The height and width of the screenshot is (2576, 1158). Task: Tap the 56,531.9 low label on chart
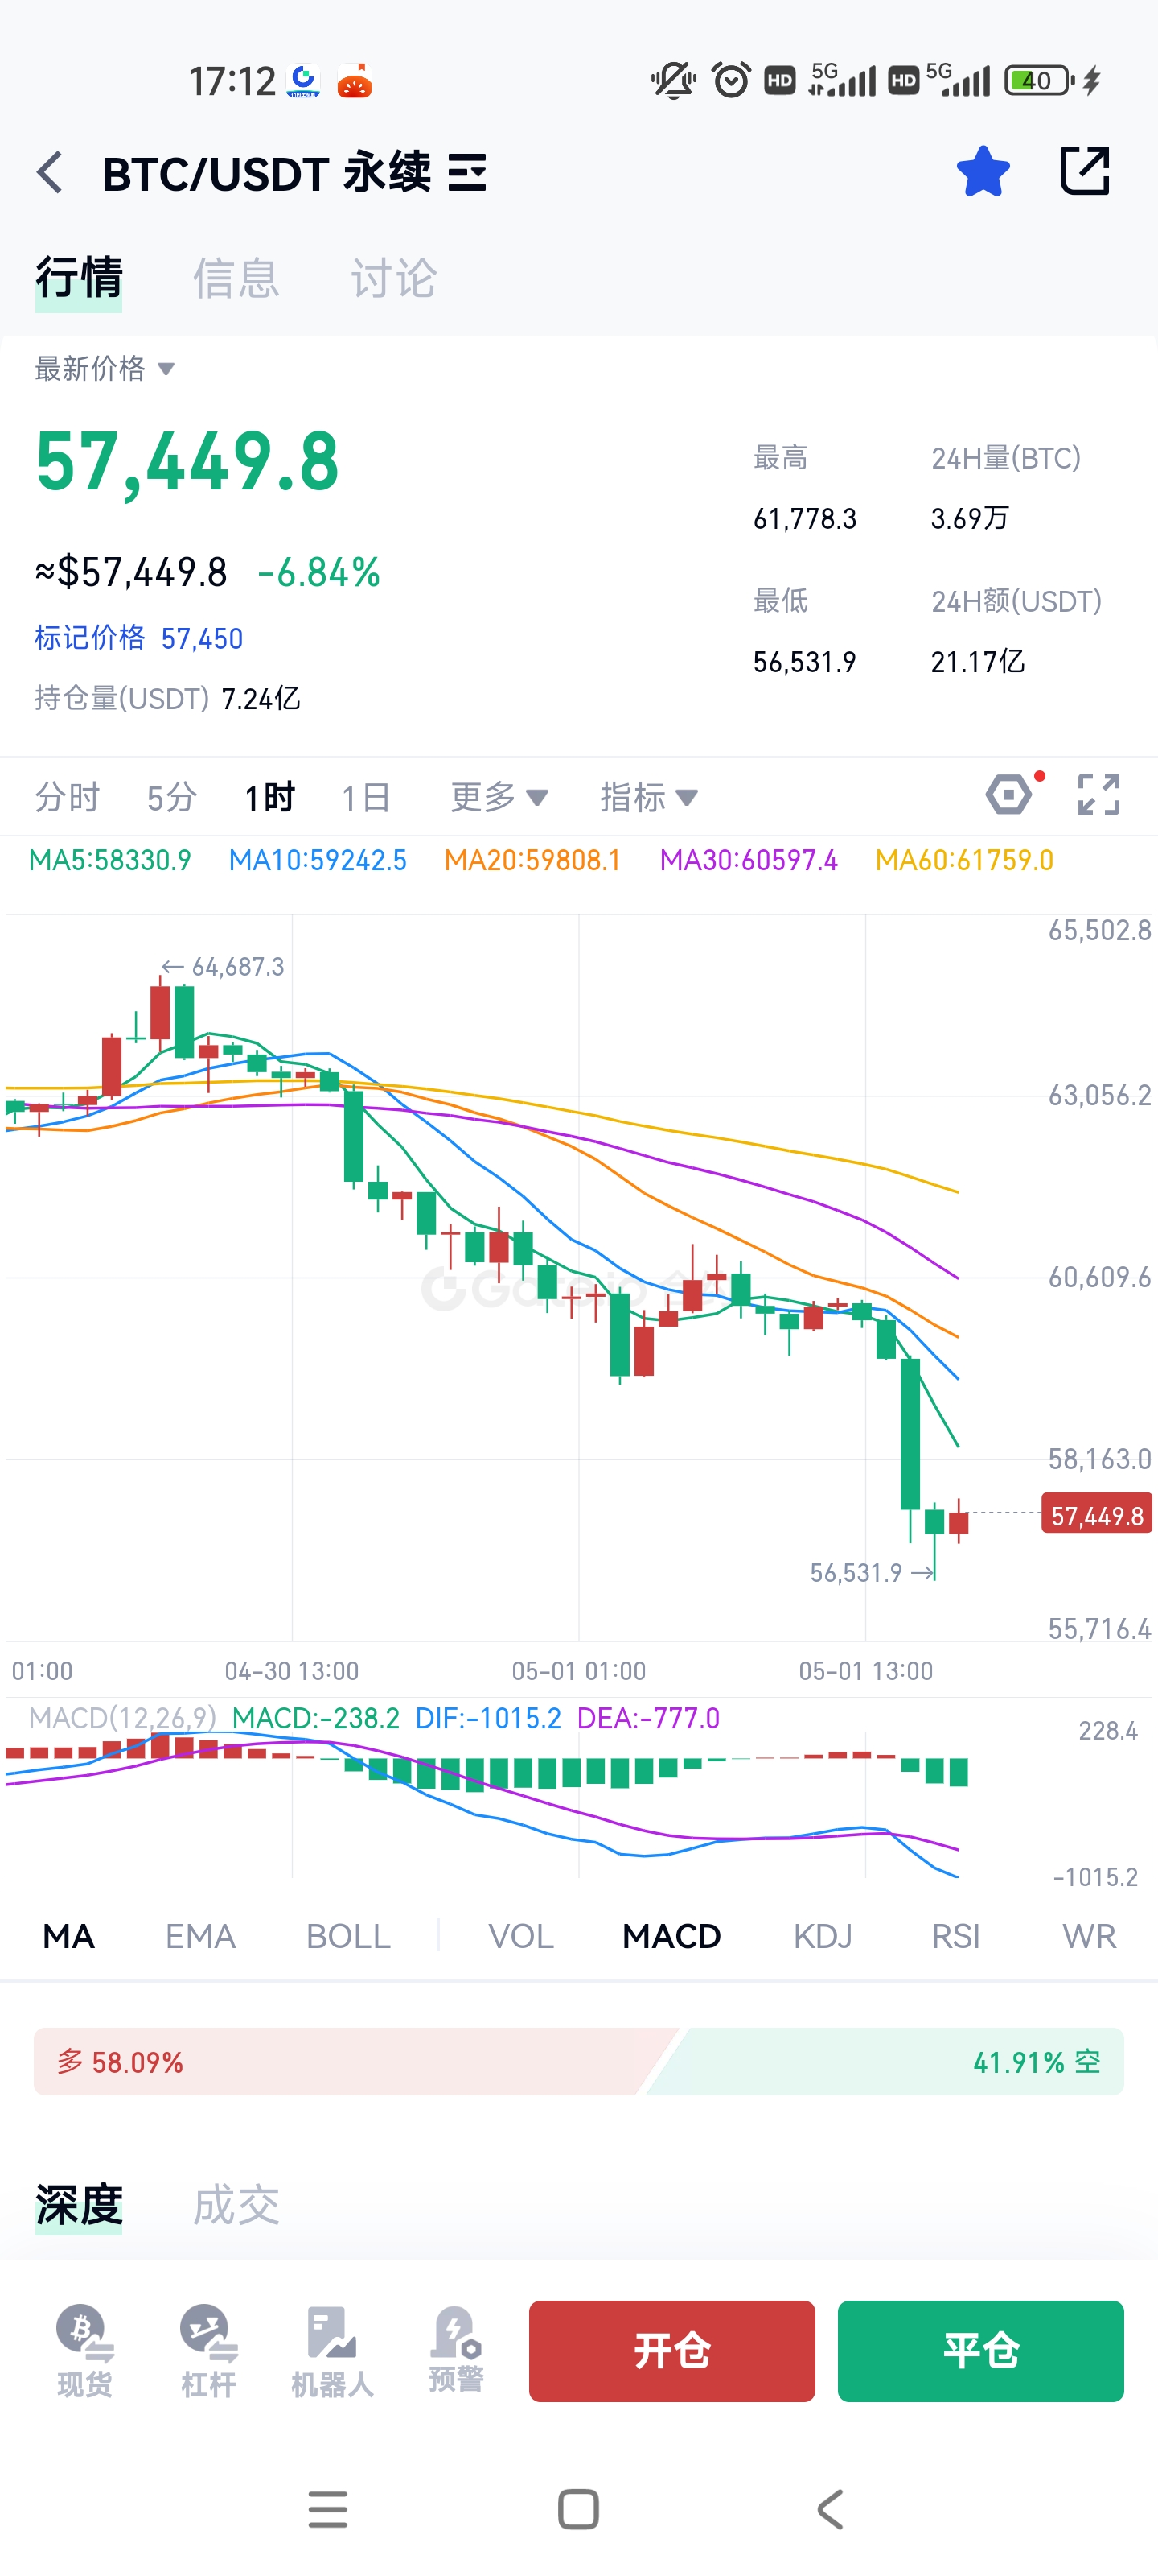pos(871,1572)
